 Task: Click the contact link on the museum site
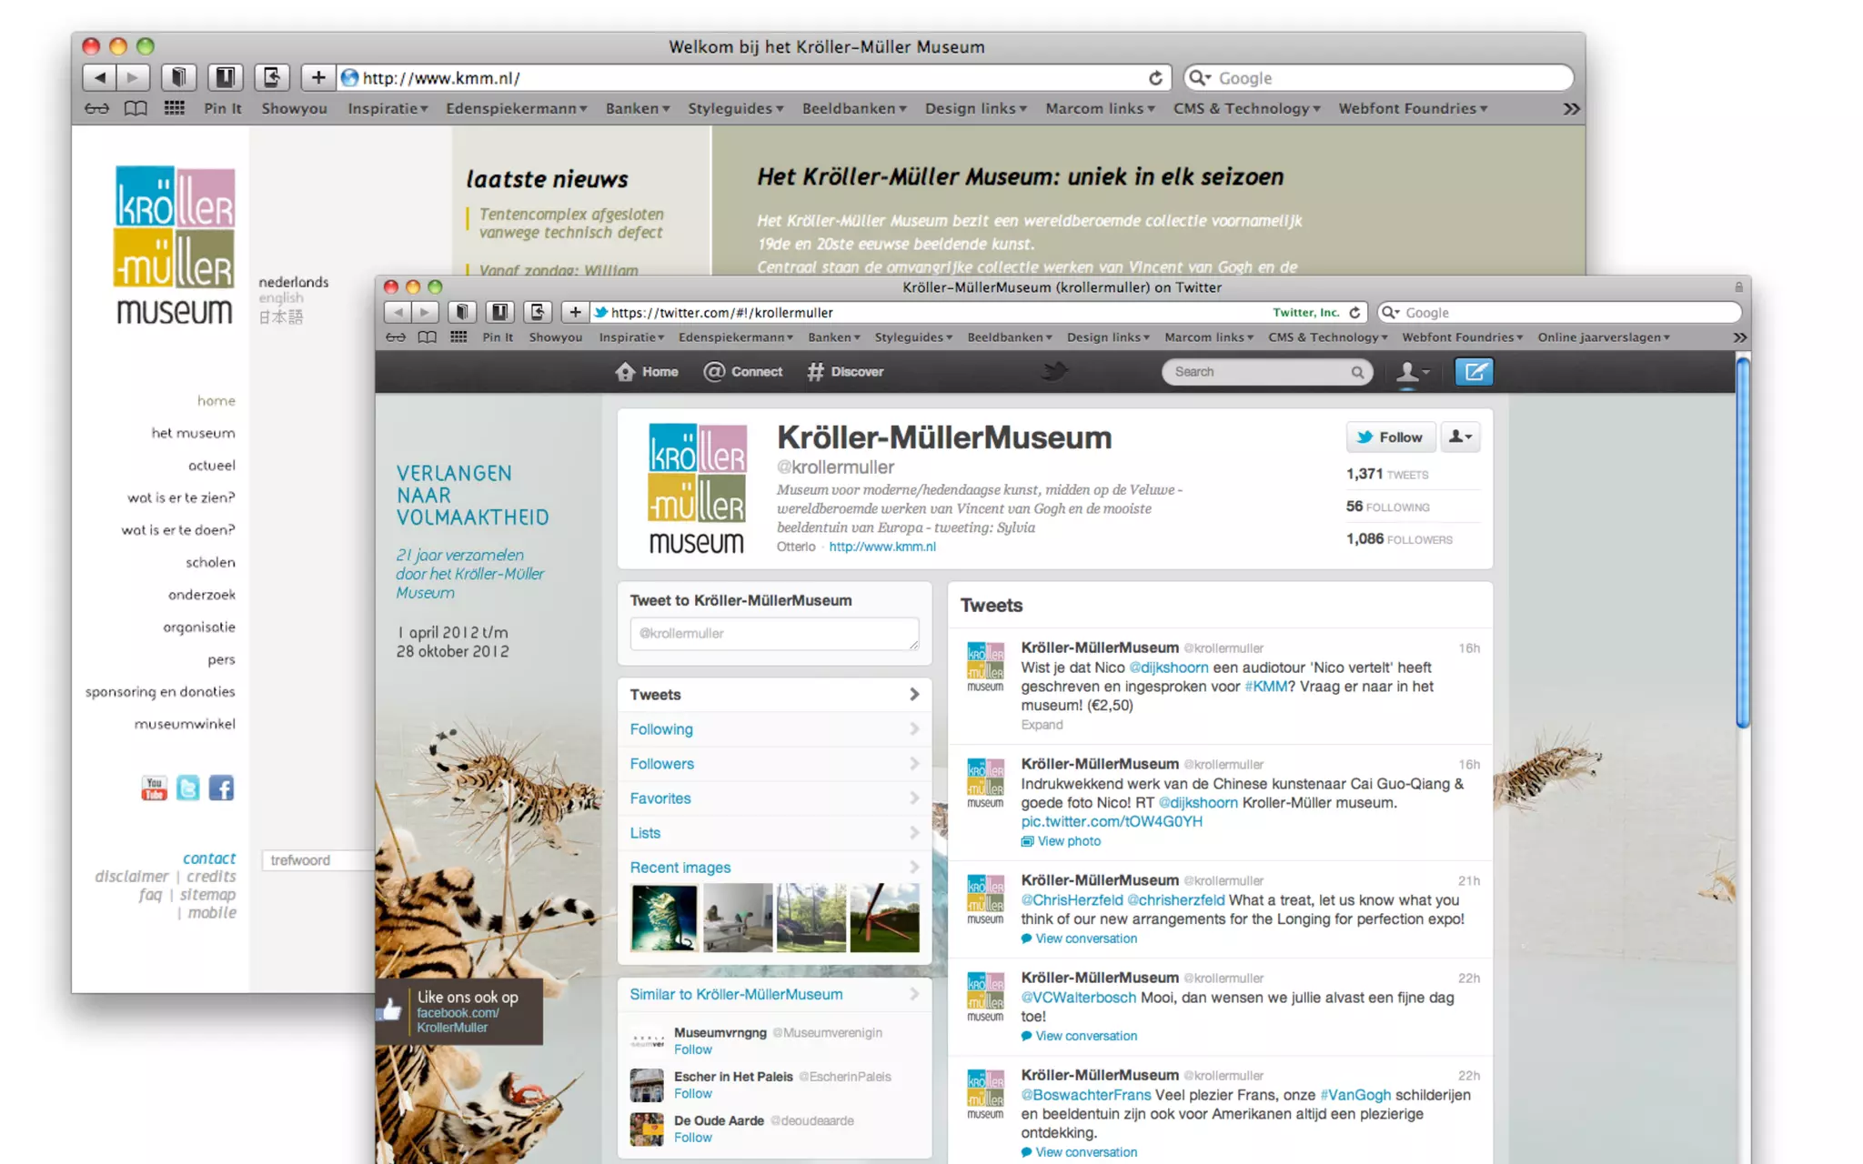pyautogui.click(x=209, y=858)
